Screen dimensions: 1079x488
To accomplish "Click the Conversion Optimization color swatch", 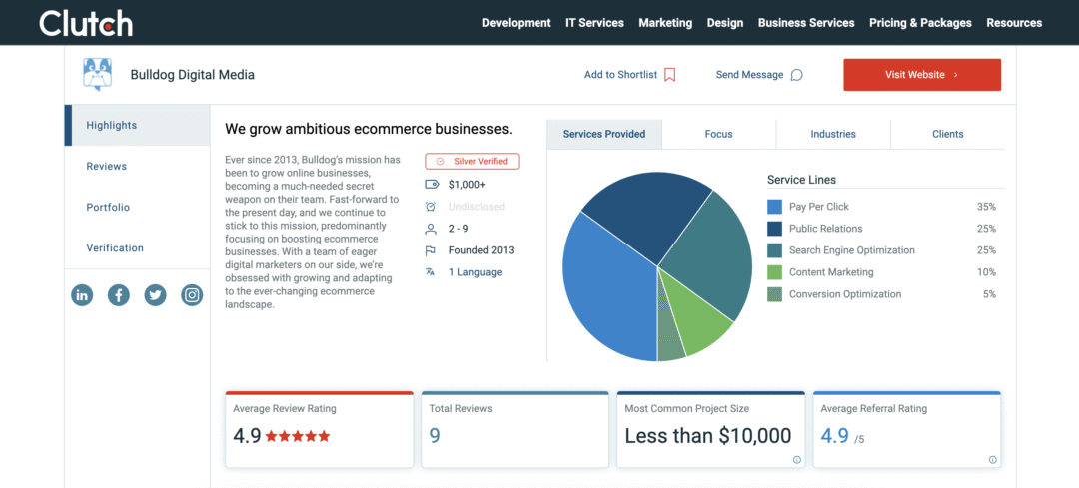I will 774,294.
